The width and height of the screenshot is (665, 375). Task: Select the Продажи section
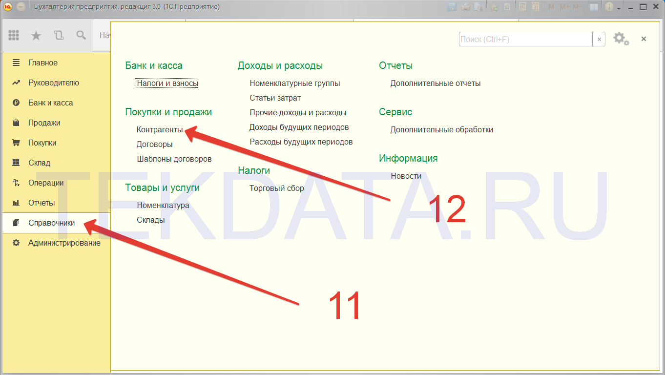tap(56, 123)
